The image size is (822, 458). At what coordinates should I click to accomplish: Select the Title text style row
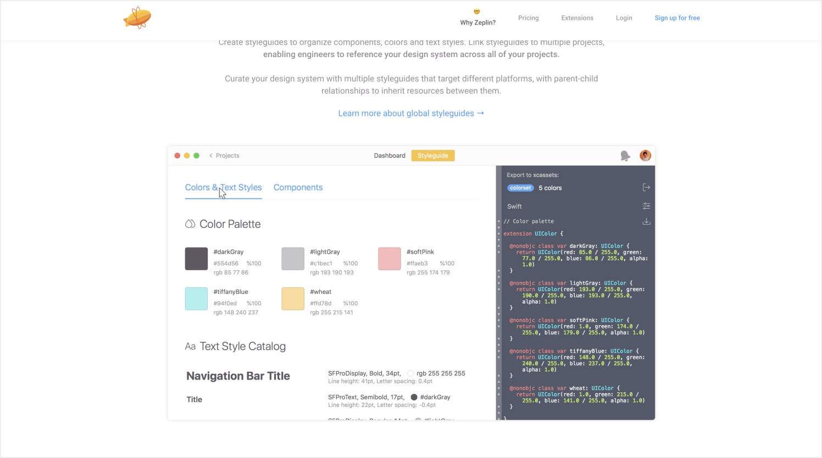[x=195, y=399]
